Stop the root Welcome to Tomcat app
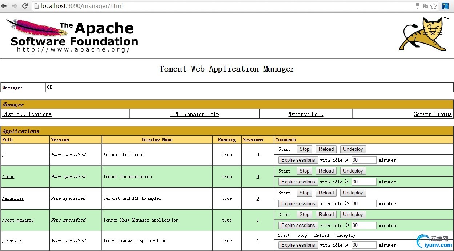The width and height of the screenshot is (454, 251). click(x=305, y=149)
